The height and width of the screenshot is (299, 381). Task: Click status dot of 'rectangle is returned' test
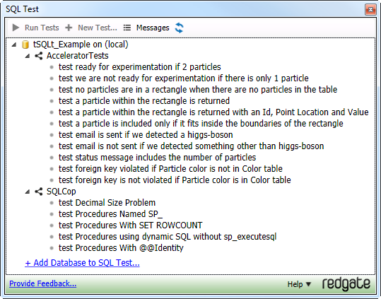pos(52,101)
